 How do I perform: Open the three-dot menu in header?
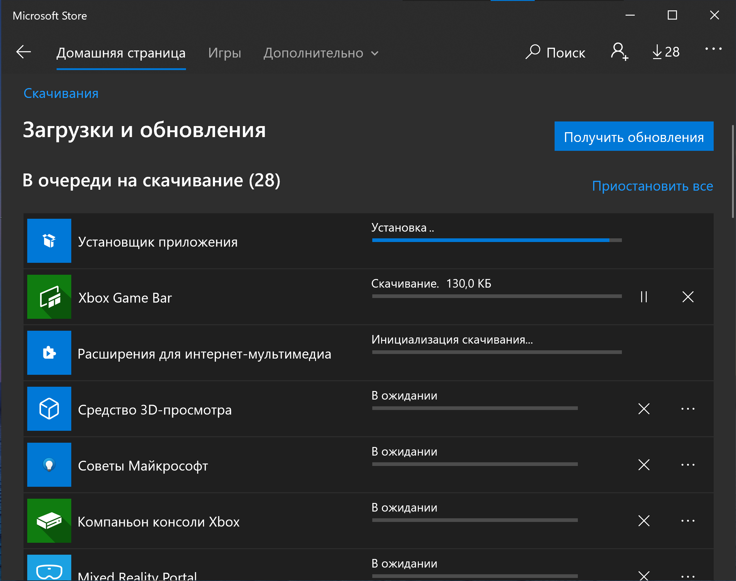[x=713, y=49]
